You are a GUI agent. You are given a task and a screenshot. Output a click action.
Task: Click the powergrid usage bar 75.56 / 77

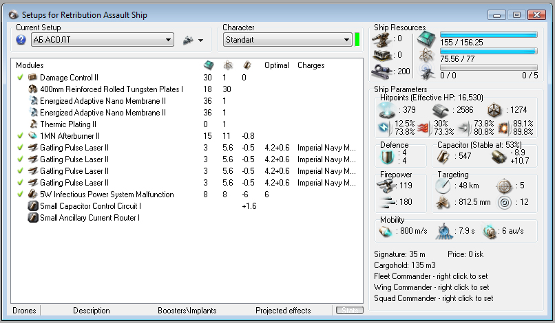pos(488,52)
